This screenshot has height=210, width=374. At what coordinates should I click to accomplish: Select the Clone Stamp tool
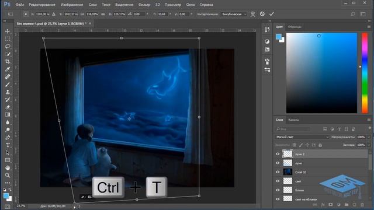(8, 92)
